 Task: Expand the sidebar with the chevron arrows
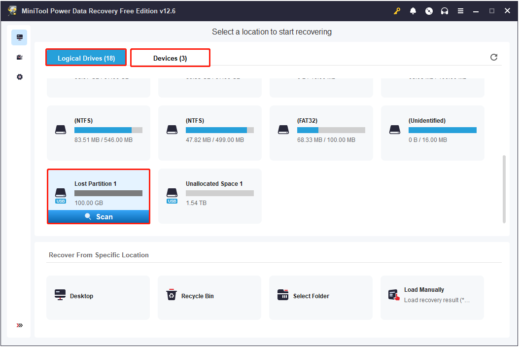click(x=19, y=325)
